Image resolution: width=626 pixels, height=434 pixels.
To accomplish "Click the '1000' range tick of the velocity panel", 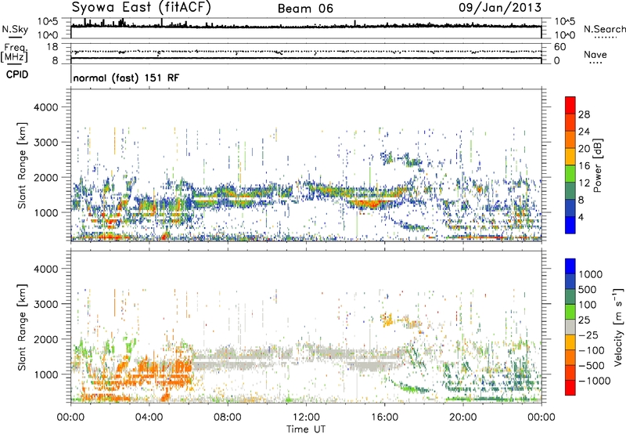I will point(45,374).
